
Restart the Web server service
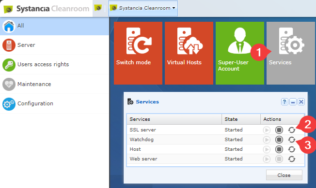[292, 159]
